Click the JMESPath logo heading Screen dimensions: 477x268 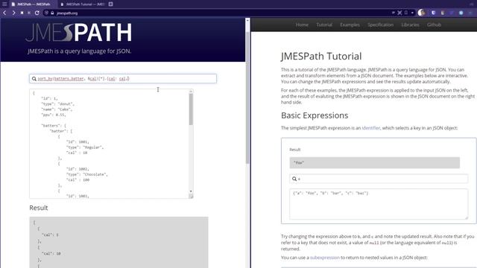79,33
